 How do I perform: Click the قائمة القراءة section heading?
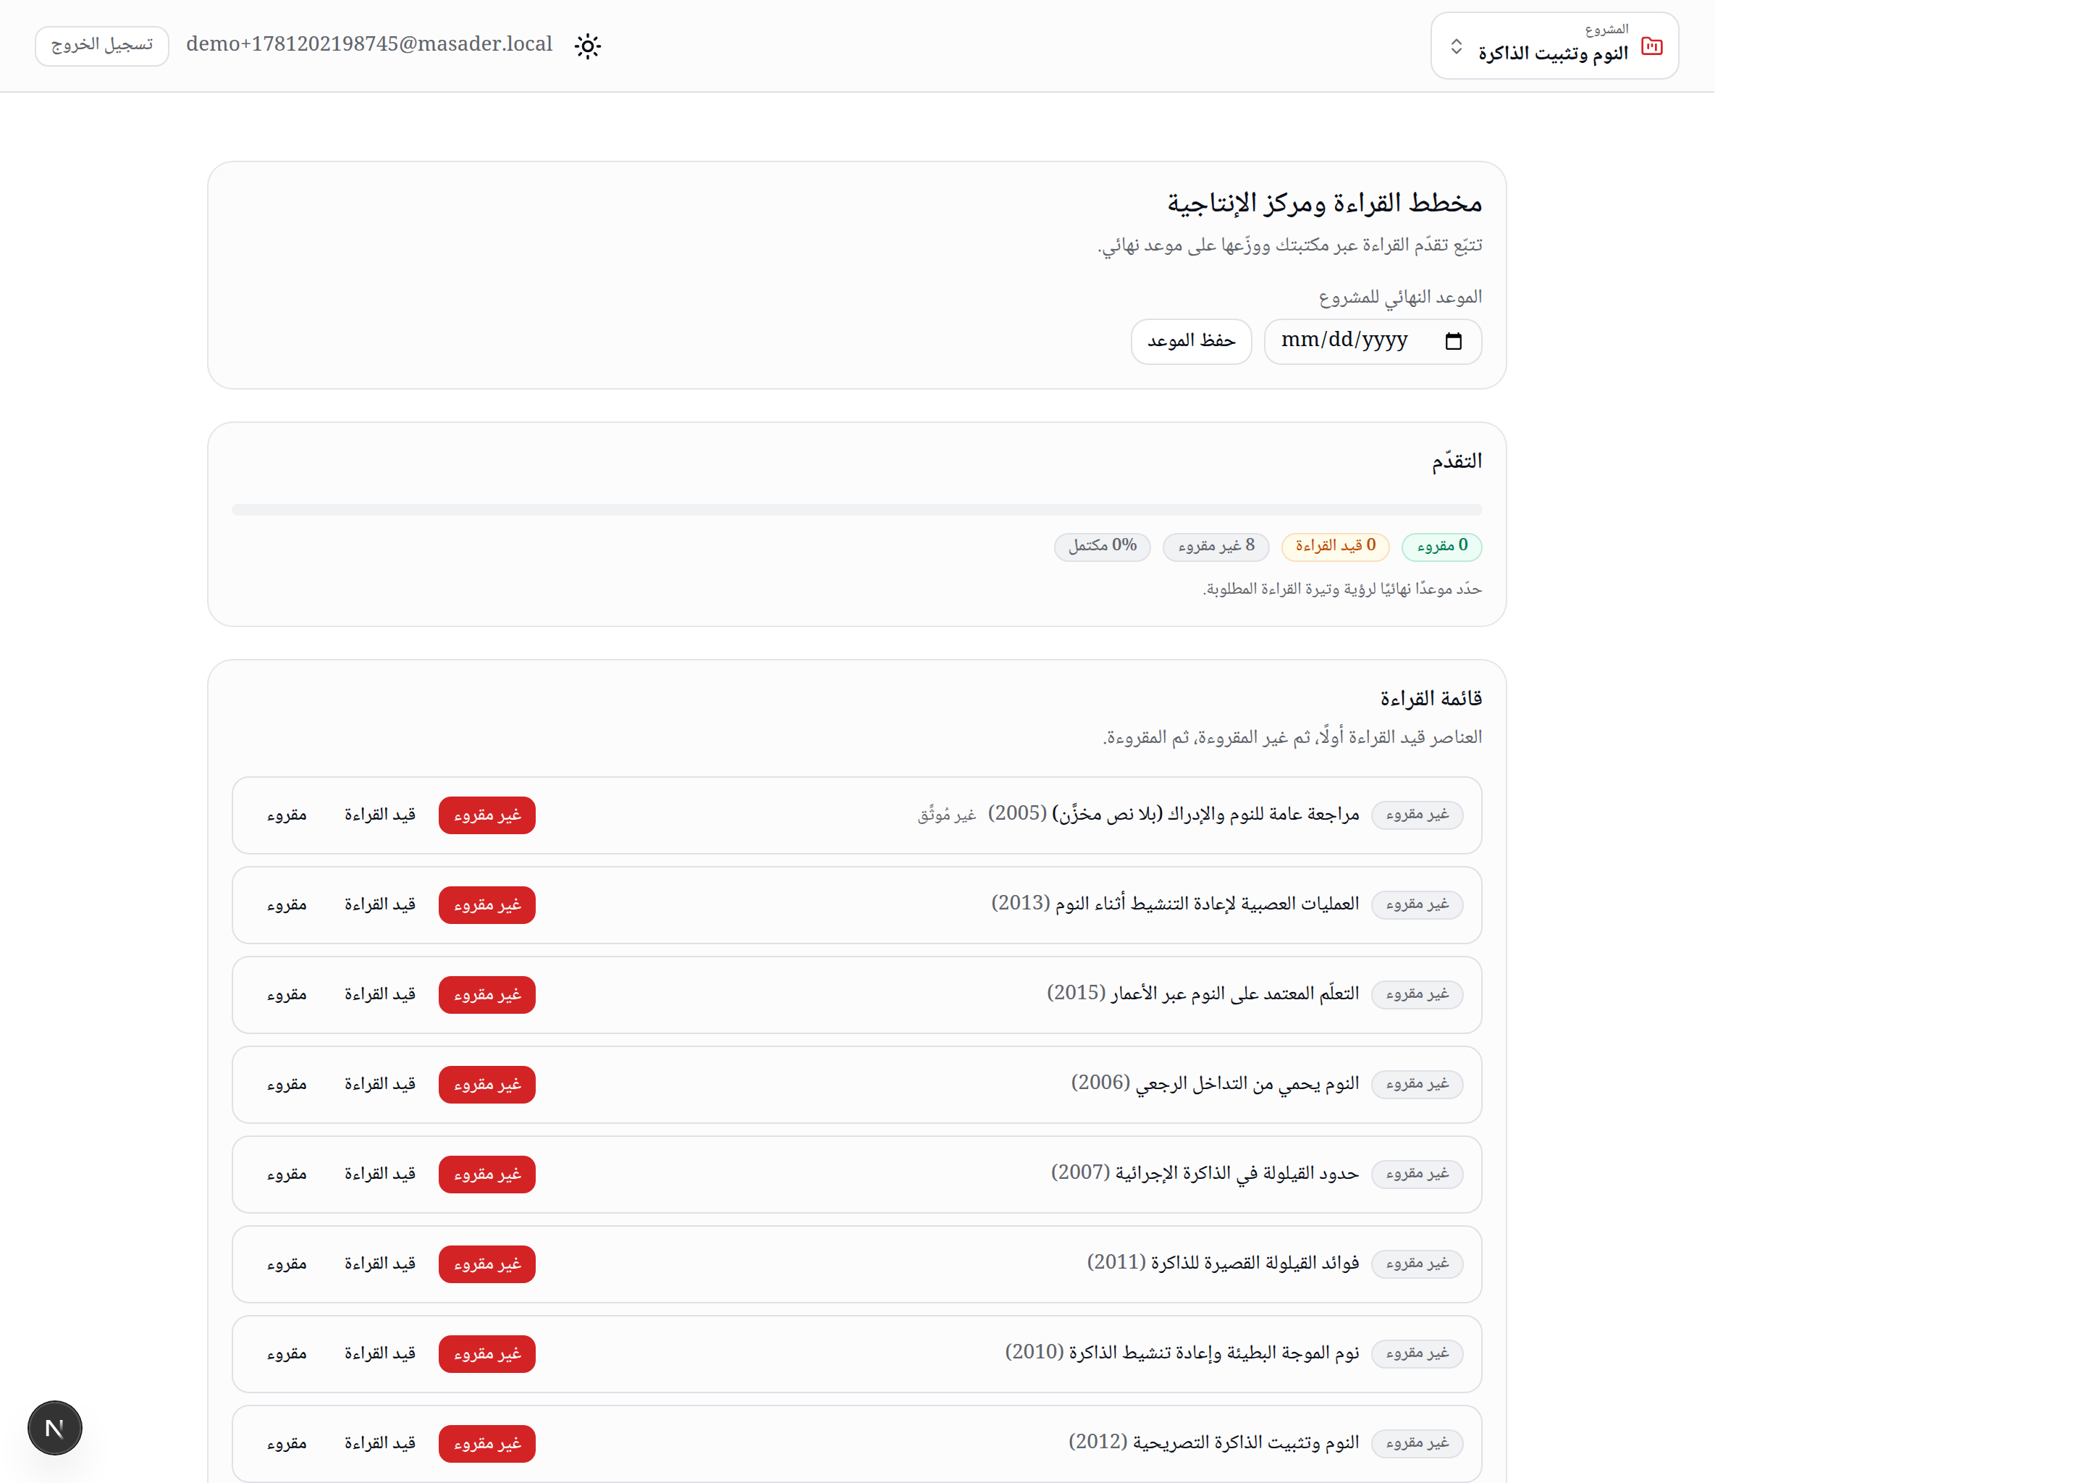(1431, 699)
